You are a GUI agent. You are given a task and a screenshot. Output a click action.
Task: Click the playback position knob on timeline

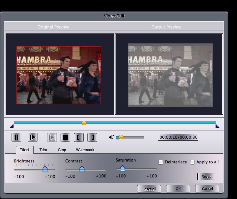coord(84,123)
